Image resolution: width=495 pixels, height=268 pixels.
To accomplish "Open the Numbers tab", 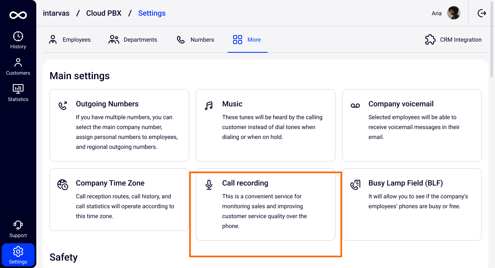I will pyautogui.click(x=196, y=40).
